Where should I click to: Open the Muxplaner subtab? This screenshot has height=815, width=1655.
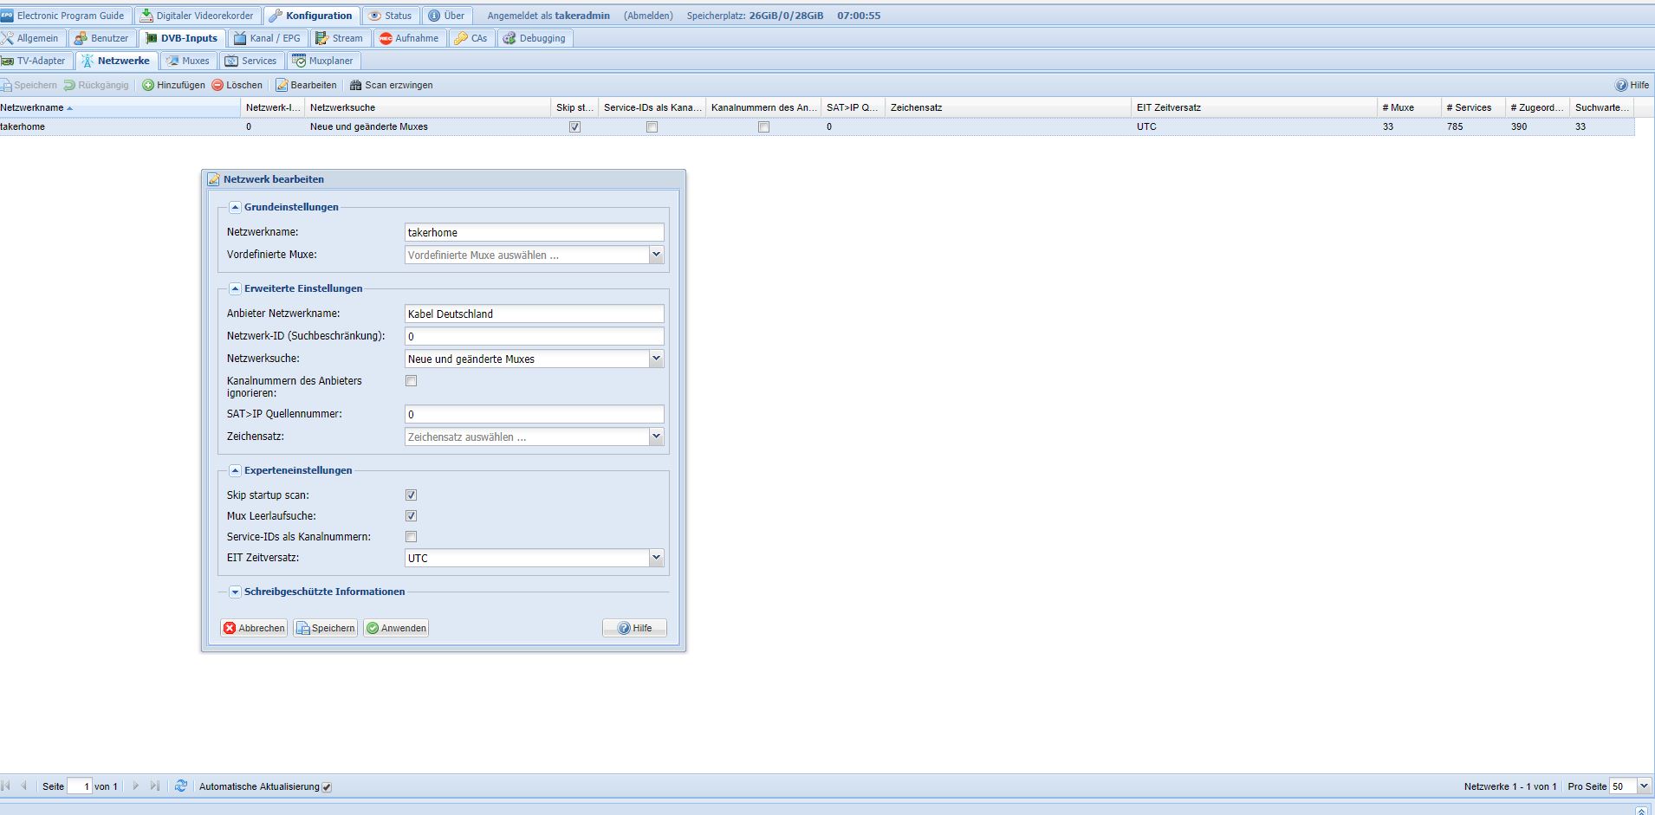323,61
